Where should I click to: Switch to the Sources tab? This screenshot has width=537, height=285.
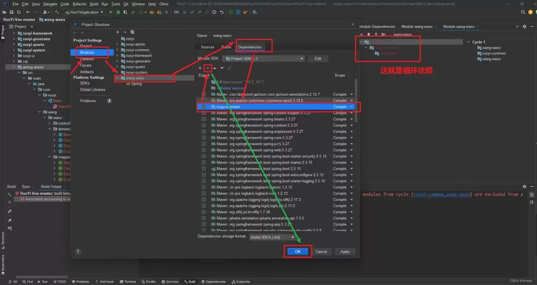(x=208, y=47)
